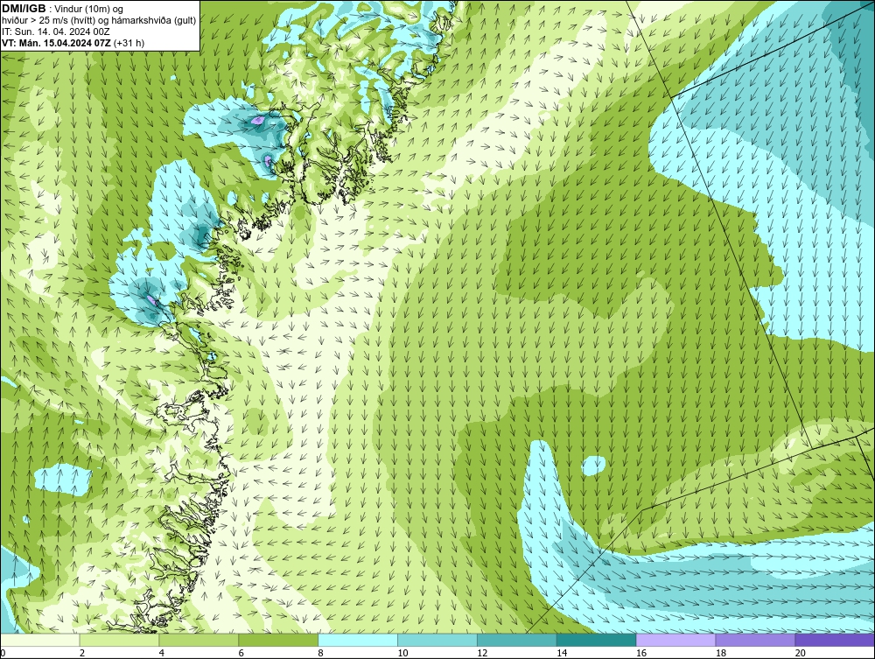Click the 'Vindur (10m) og' text
The image size is (875, 659).
[x=89, y=10]
